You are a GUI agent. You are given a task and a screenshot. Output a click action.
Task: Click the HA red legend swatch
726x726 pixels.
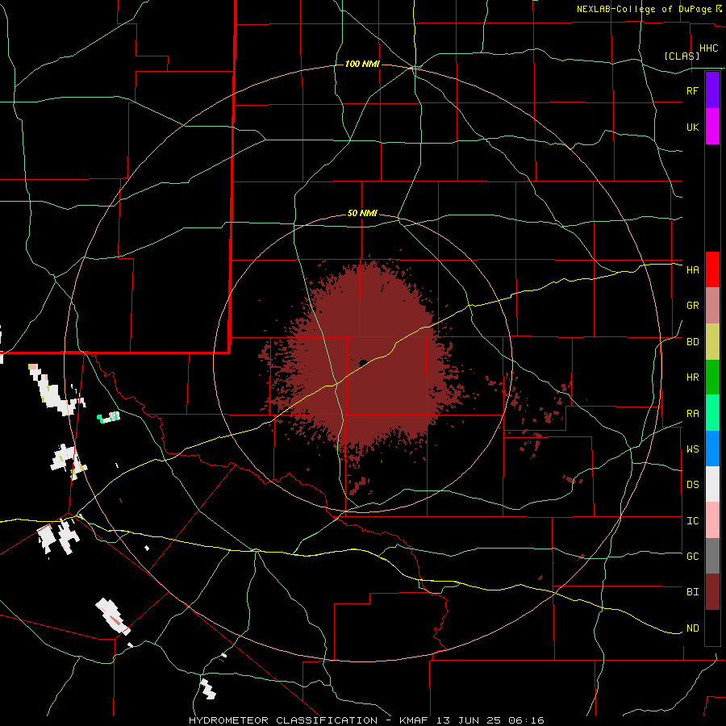712,269
